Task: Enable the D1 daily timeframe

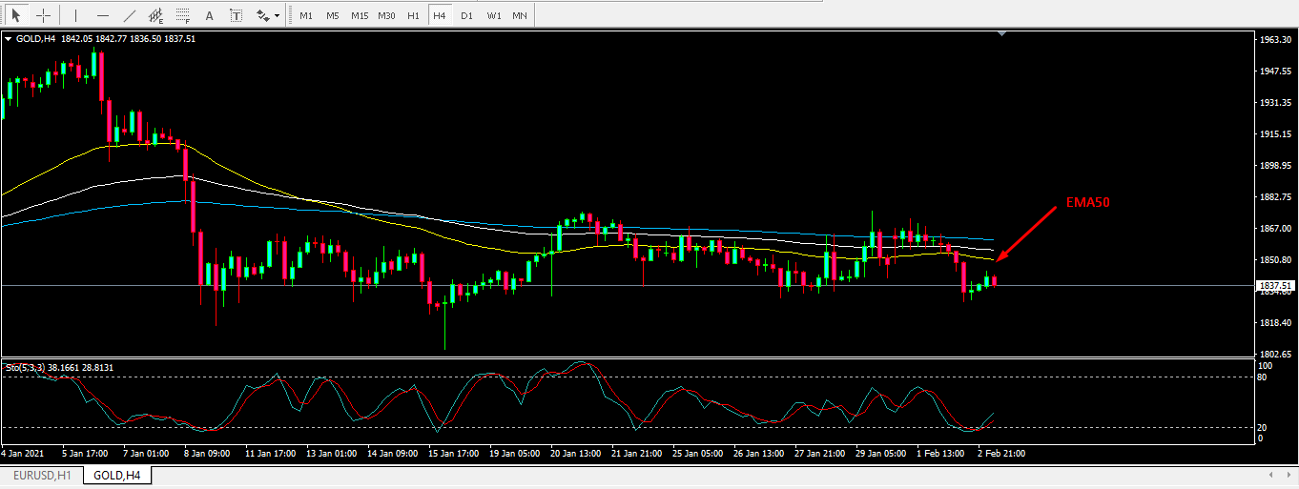Action: (x=466, y=15)
